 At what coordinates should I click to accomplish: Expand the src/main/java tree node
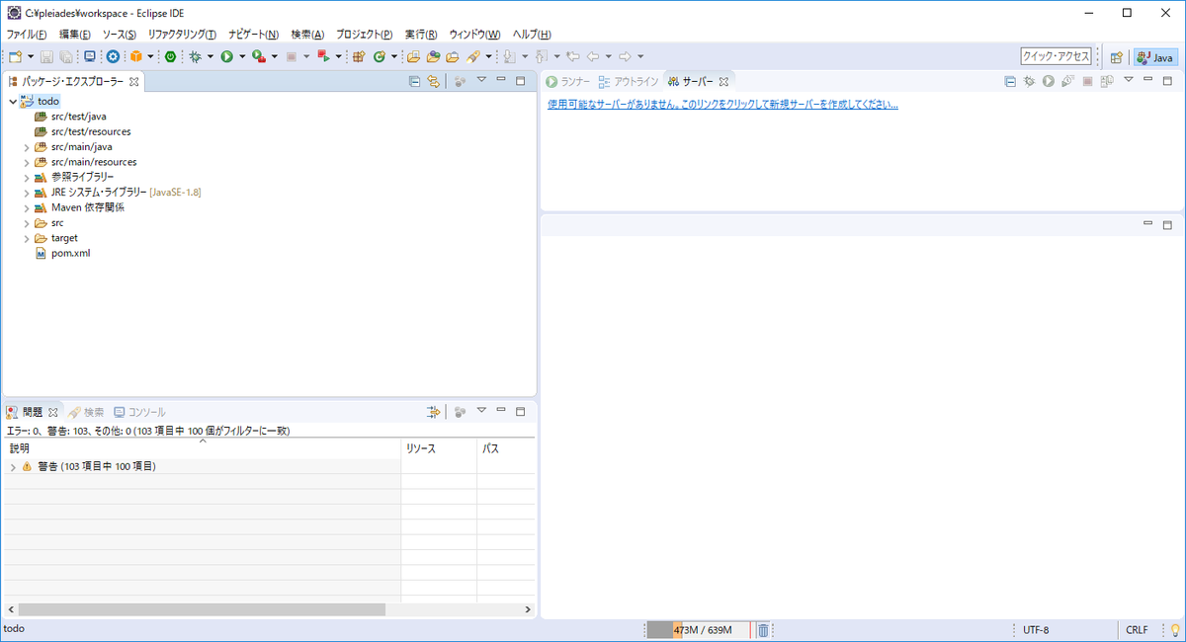point(27,146)
